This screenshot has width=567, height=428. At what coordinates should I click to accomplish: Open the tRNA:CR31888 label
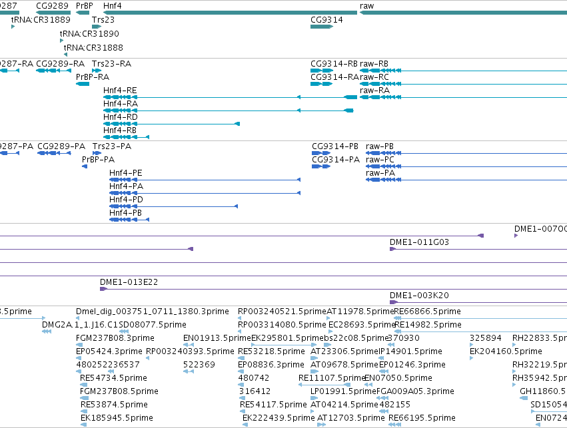[93, 48]
